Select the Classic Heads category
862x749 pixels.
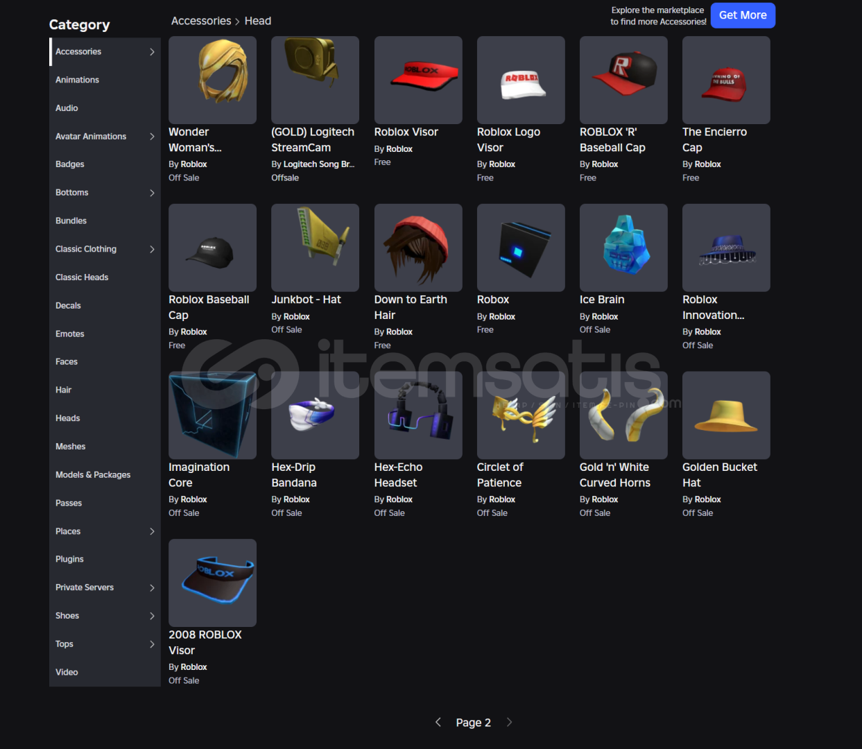105,277
